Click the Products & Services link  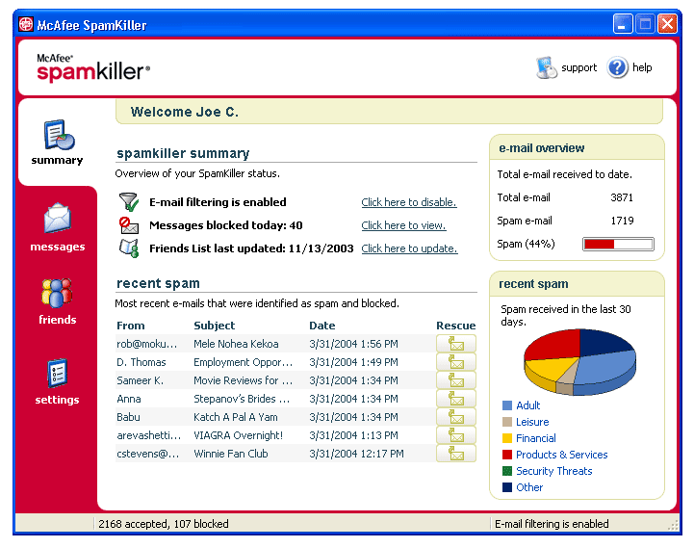pos(562,455)
